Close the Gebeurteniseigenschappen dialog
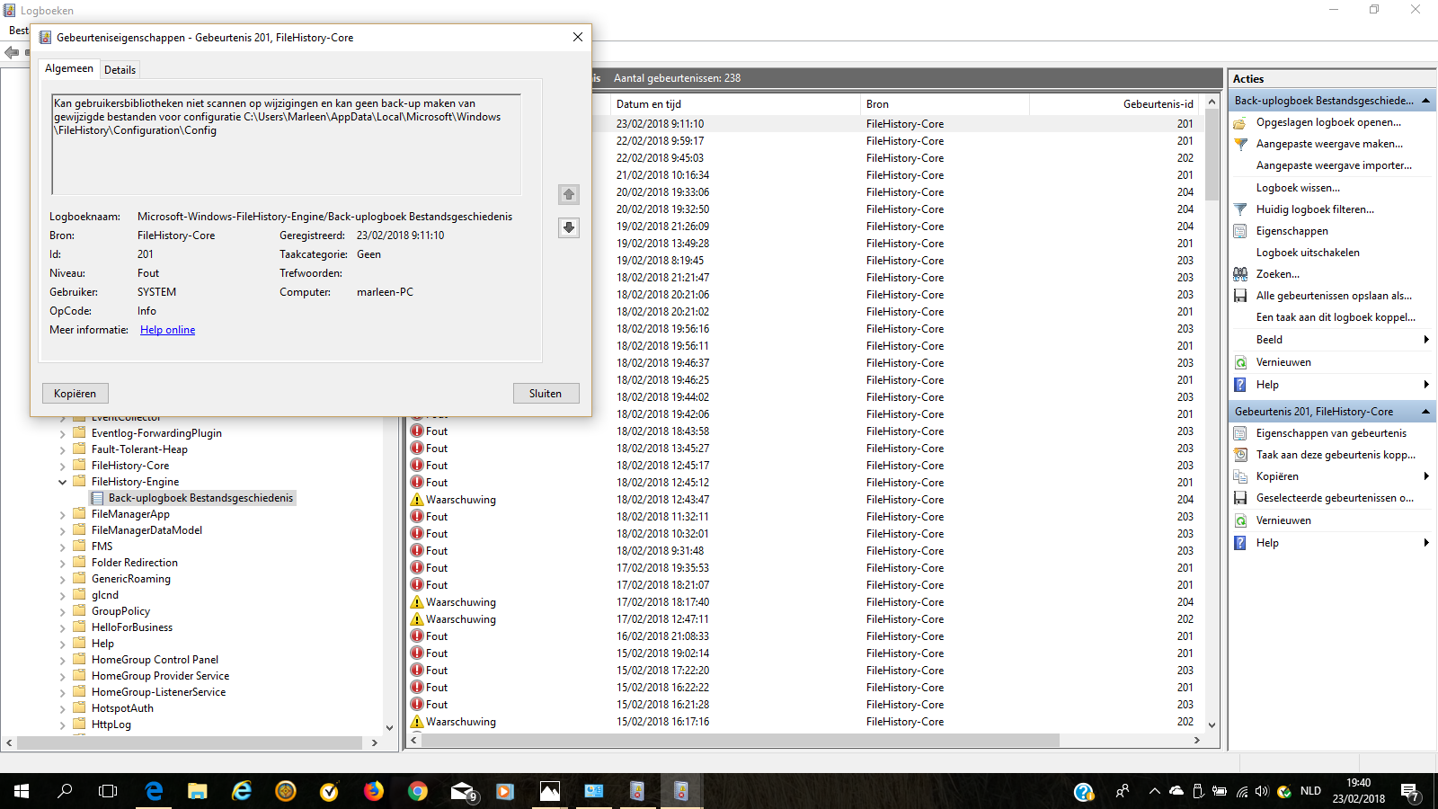The height and width of the screenshot is (809, 1438). 578,37
